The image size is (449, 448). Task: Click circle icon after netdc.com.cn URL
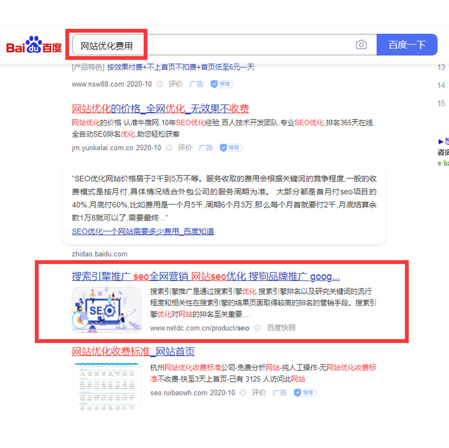pyautogui.click(x=257, y=328)
